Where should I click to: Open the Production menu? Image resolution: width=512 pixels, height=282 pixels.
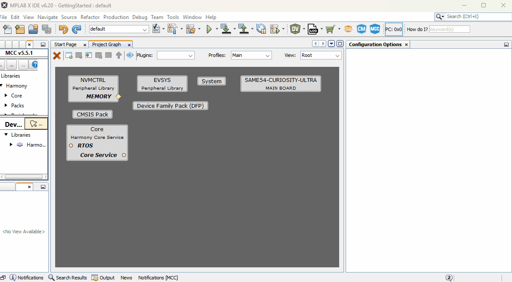click(x=116, y=17)
